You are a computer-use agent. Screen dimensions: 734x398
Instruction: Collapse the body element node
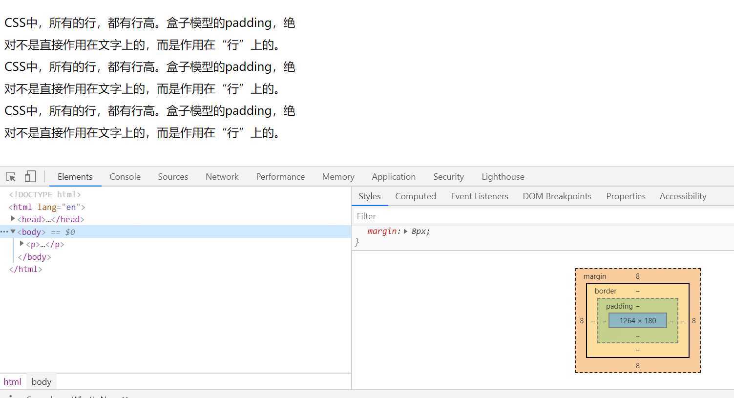pos(13,231)
